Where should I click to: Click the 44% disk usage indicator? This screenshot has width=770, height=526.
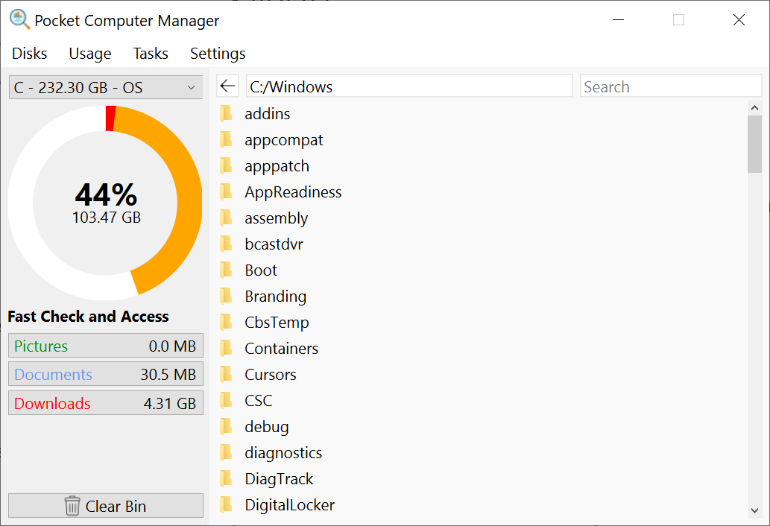tap(106, 194)
